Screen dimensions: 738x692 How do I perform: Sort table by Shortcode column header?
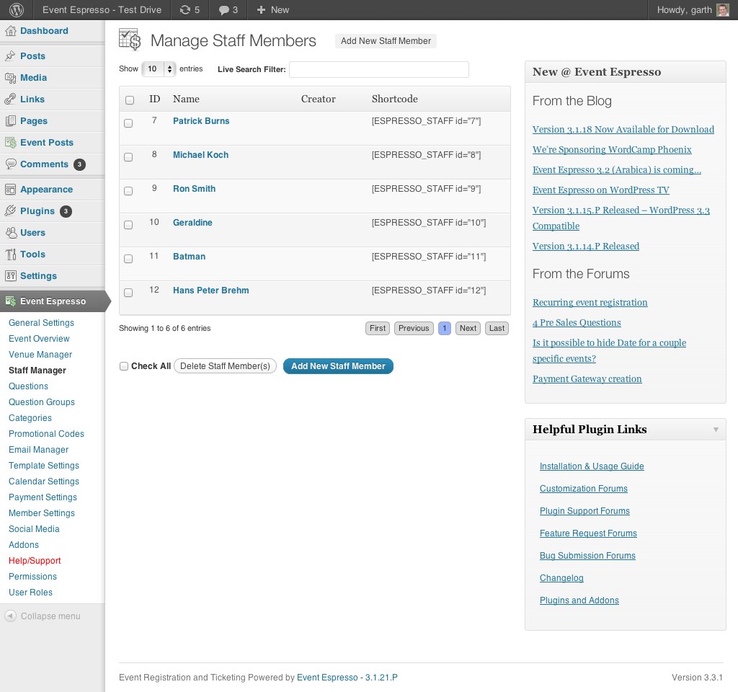click(394, 99)
